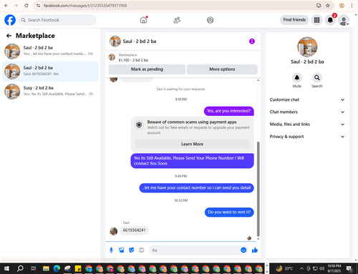358x274 pixels.
Task: Open Susy - 2 bd 2 ba conversation
Action: click(50, 92)
